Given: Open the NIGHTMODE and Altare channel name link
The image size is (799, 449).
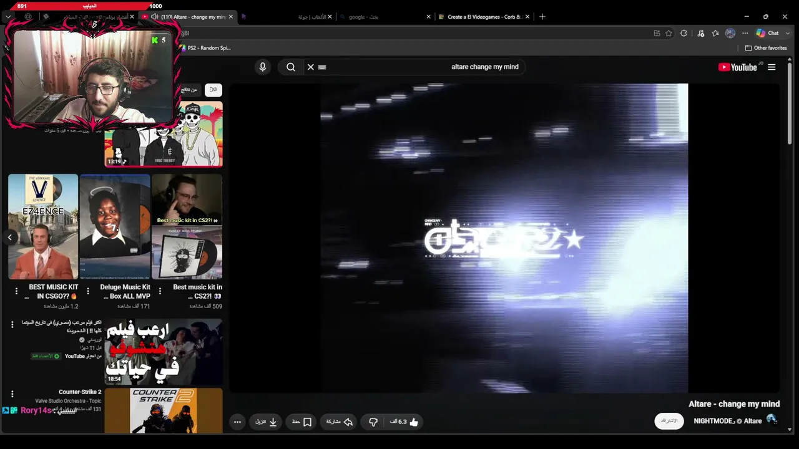Looking at the screenshot, I should pos(728,421).
